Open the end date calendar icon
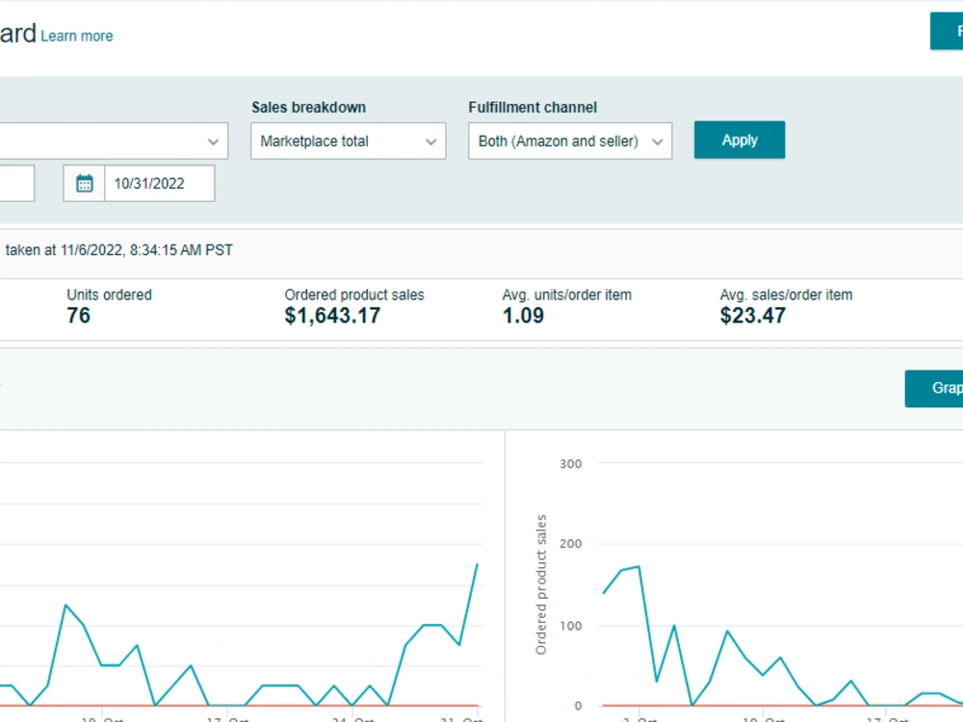Screen dimensions: 963x722 [84, 183]
